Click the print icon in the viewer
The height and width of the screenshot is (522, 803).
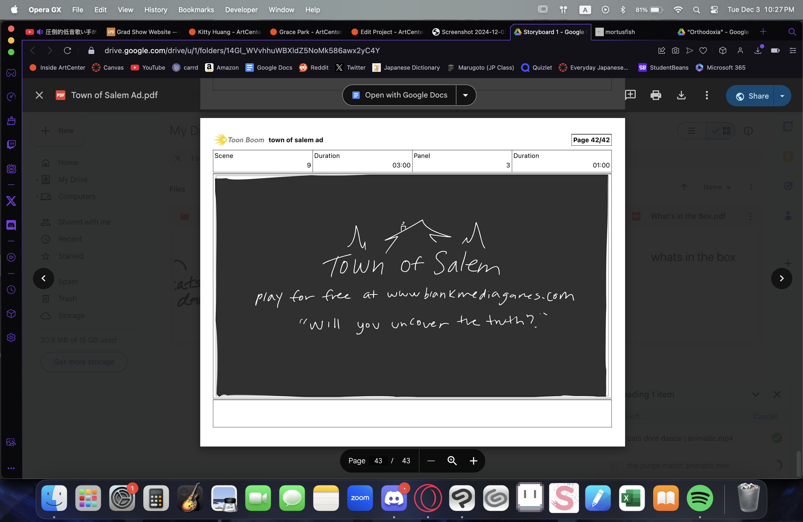click(x=655, y=96)
